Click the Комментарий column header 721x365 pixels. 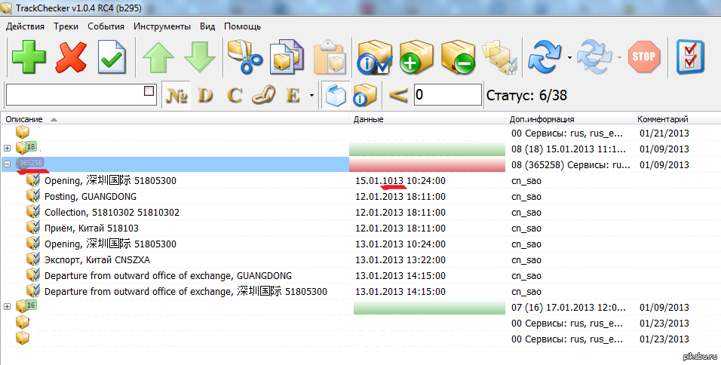point(662,119)
